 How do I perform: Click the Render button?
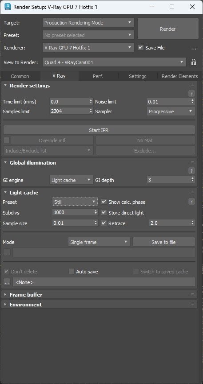(x=168, y=29)
